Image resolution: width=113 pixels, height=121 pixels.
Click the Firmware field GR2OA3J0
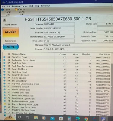pyautogui.click(x=59, y=24)
